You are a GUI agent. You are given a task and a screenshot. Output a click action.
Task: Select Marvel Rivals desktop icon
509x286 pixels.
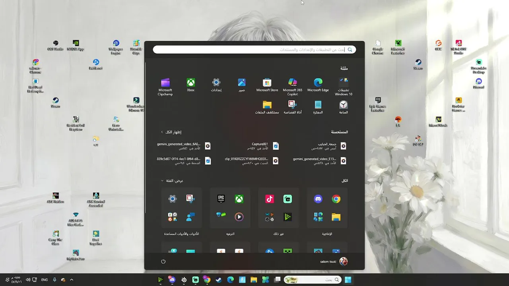438,122
